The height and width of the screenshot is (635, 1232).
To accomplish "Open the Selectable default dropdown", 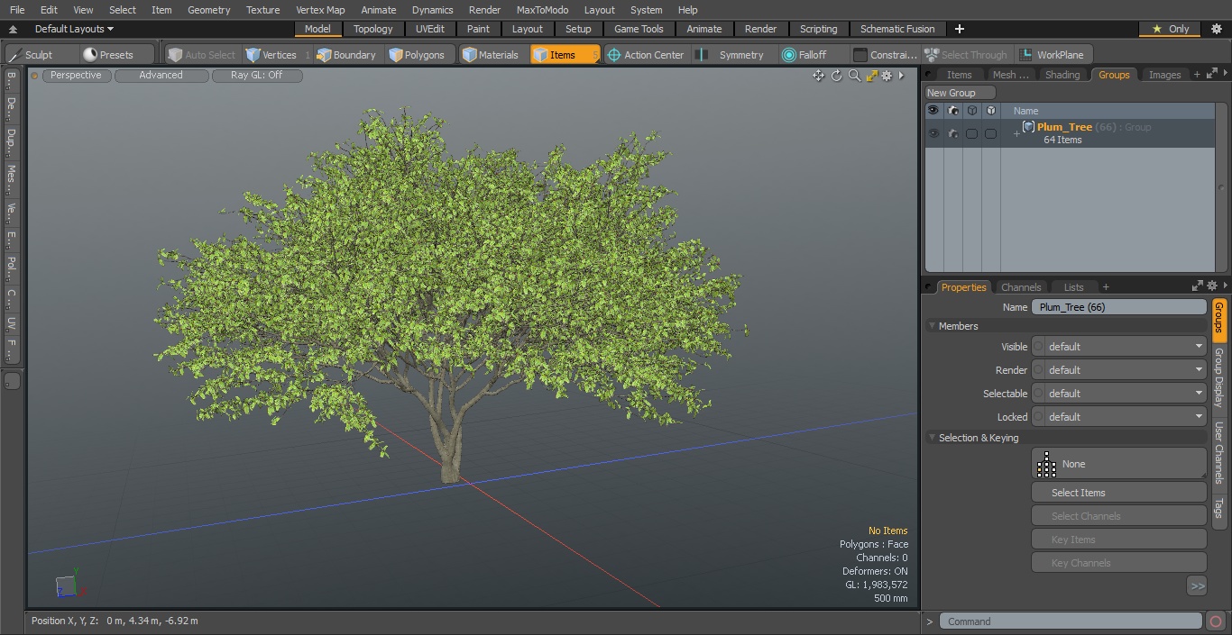I will (x=1126, y=394).
